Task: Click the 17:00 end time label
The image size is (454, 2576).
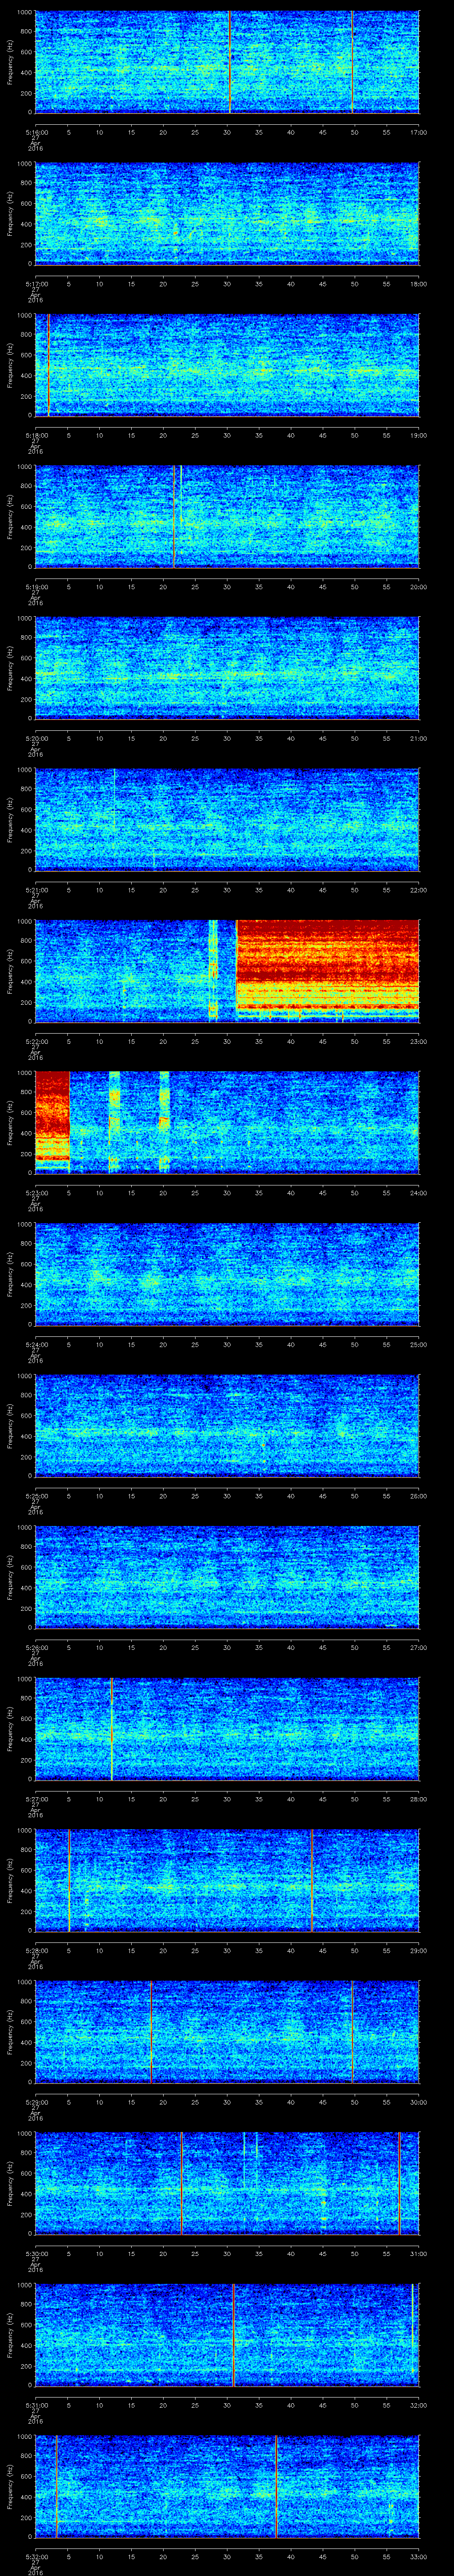Action: 419,132
